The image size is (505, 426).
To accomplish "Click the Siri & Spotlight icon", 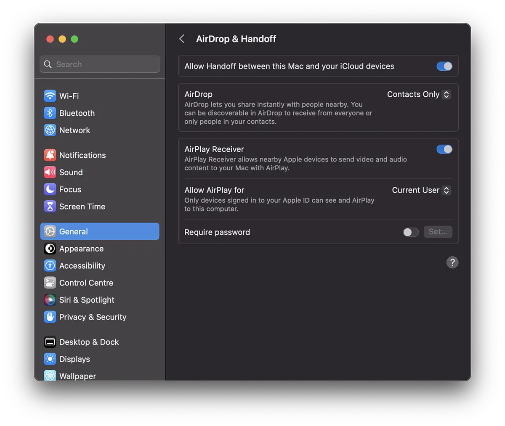I will point(50,300).
